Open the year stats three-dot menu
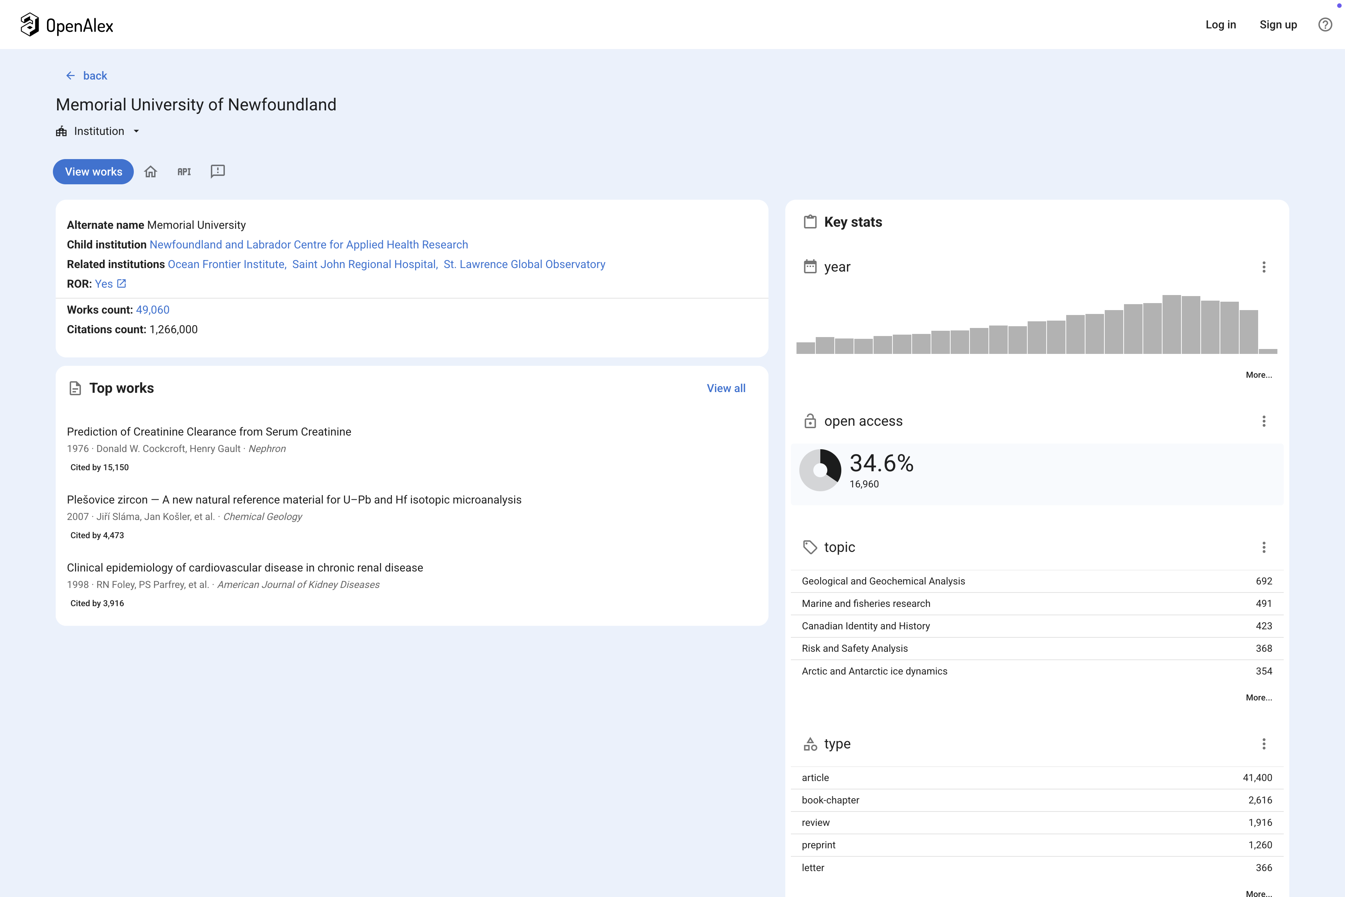Image resolution: width=1345 pixels, height=897 pixels. (1264, 267)
